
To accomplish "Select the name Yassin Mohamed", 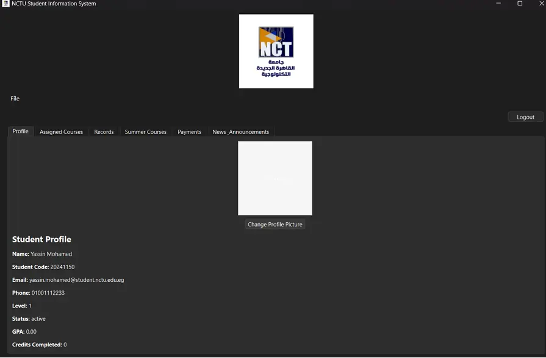I will click(x=51, y=254).
